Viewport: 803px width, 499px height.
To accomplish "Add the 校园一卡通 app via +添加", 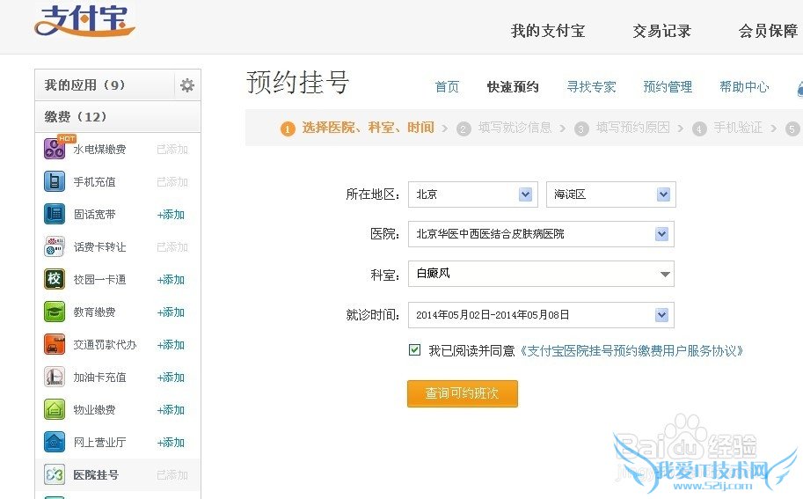I will (x=171, y=280).
